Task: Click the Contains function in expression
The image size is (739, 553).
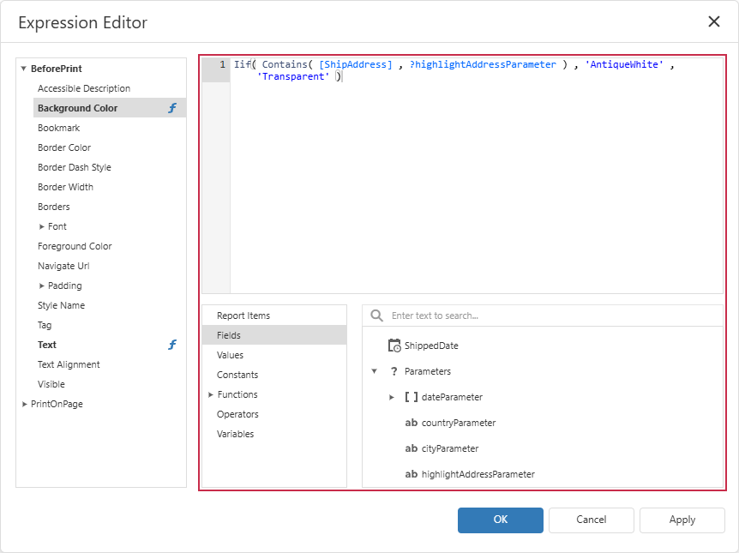Action: click(x=284, y=64)
